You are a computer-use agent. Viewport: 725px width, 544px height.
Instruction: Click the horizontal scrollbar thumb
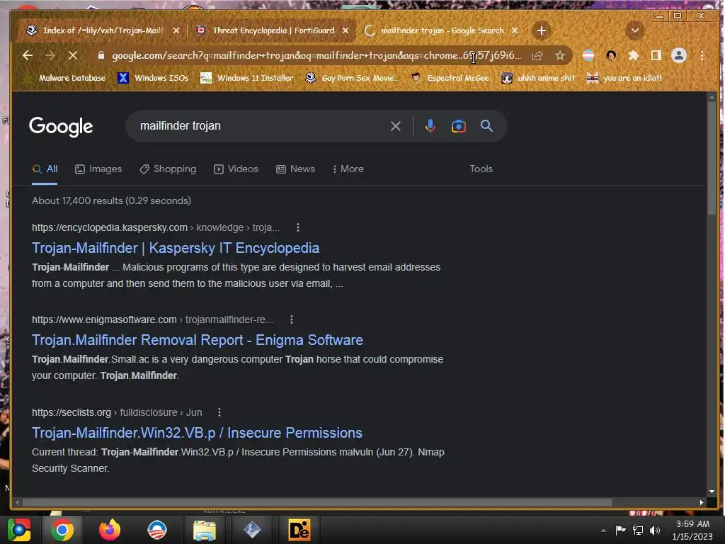click(316, 502)
